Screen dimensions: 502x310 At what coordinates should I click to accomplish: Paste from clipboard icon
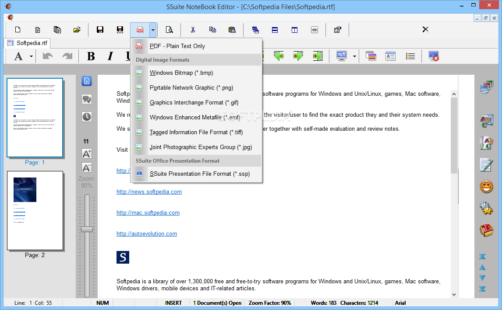tap(232, 30)
